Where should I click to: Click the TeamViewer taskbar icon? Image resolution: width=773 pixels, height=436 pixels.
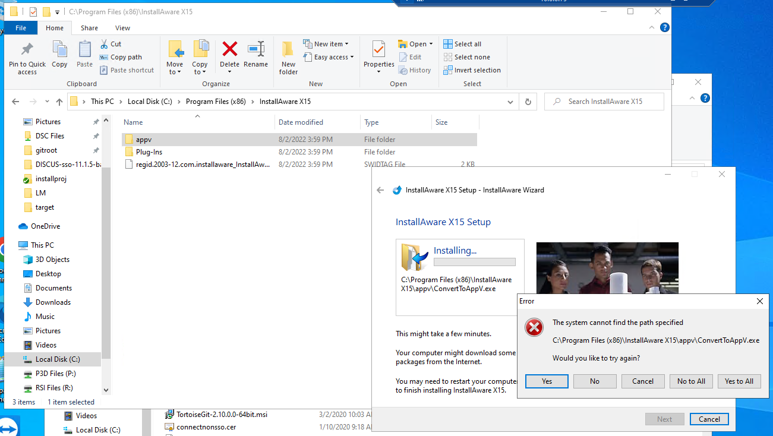[x=10, y=428]
